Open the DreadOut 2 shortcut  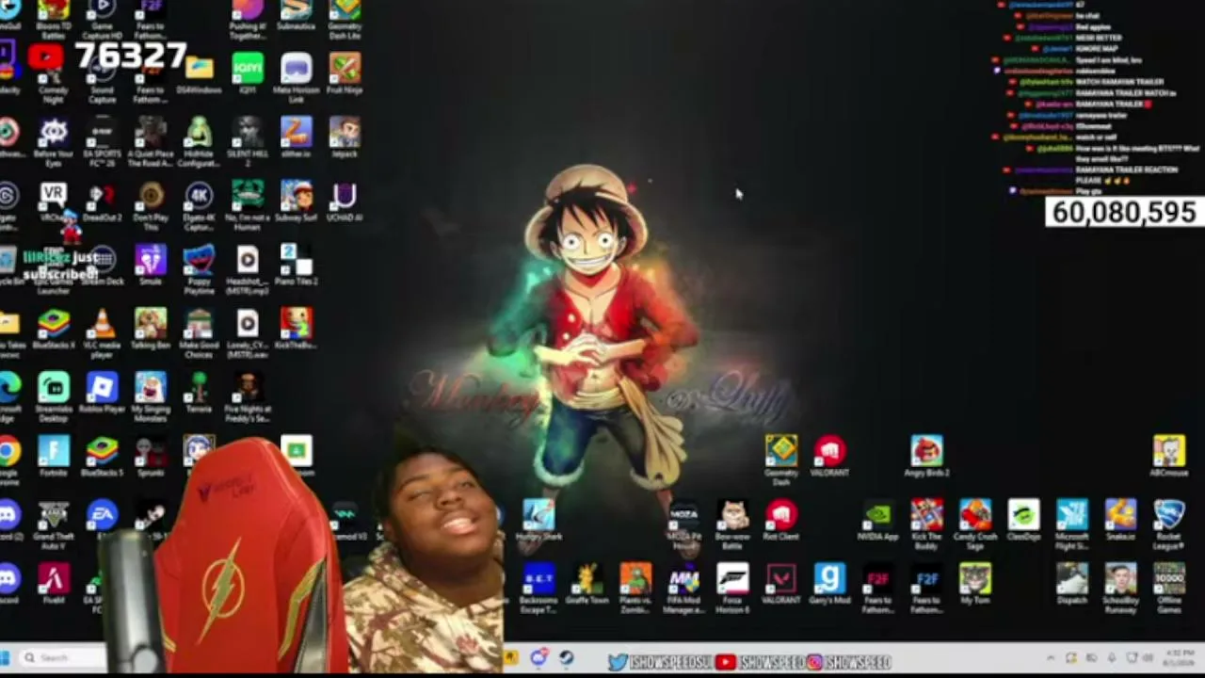click(x=102, y=196)
